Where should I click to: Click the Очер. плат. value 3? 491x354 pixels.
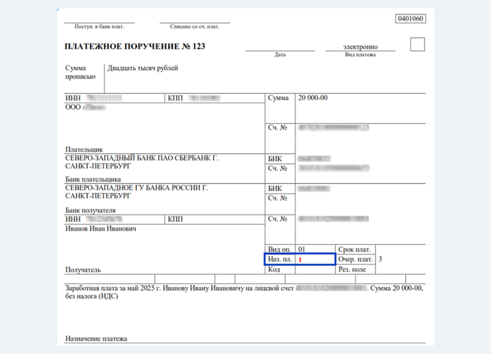[380, 260]
